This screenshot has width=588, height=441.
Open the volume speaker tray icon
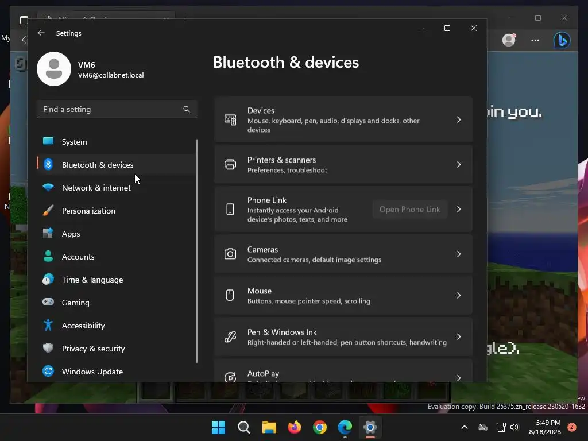point(514,427)
